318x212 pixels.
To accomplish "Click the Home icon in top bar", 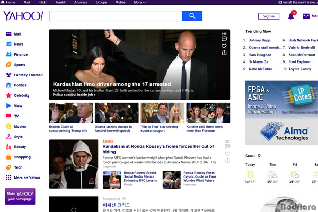I will pos(3,2).
